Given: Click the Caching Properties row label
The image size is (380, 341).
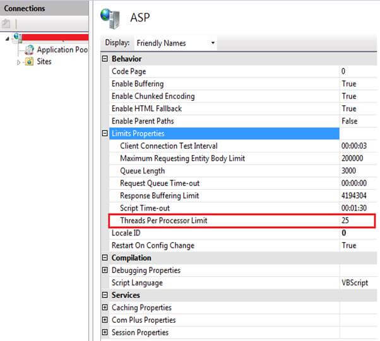Looking at the screenshot, I should tap(141, 308).
